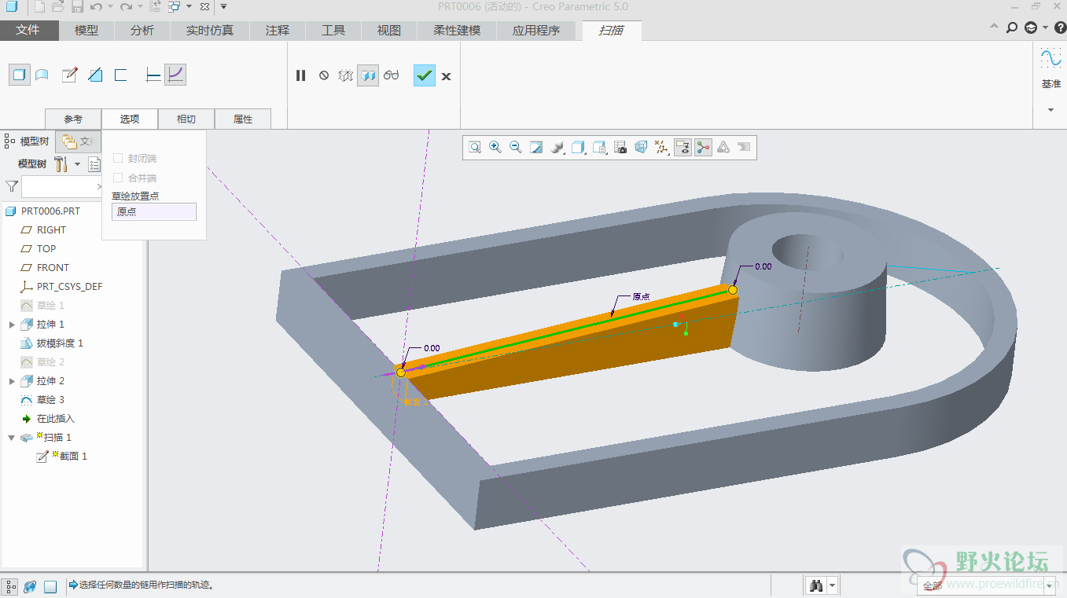Switch to the 工具 ribbon tab
1067x598 pixels.
coord(333,31)
